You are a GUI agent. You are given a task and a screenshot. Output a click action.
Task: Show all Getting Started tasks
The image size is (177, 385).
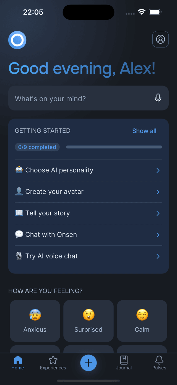coord(144,131)
